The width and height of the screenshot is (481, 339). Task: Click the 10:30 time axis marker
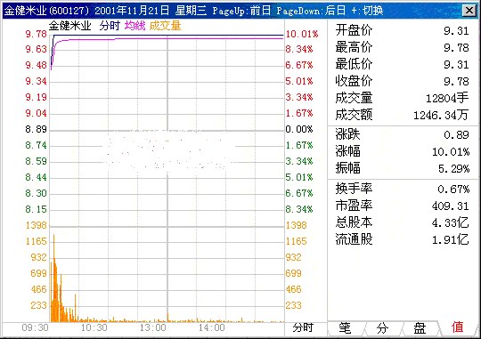tap(94, 327)
